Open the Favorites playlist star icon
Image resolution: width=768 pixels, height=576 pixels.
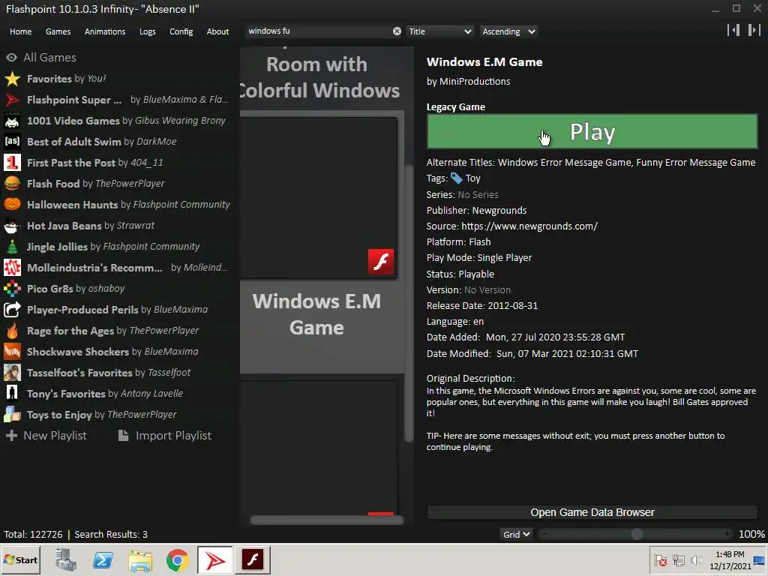coord(12,78)
